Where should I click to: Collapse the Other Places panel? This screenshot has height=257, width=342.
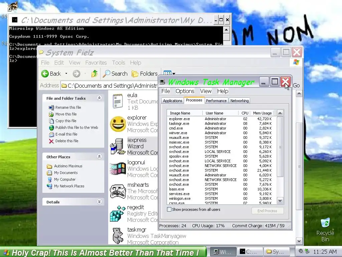point(99,157)
